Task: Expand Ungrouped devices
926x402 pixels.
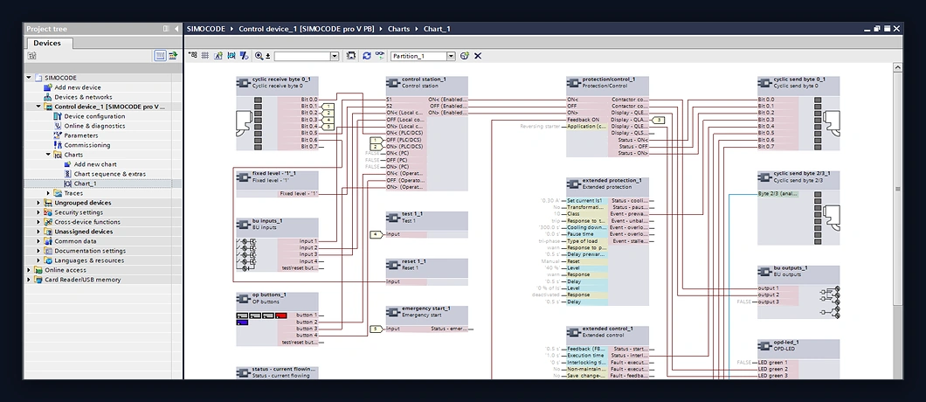Action: pyautogui.click(x=38, y=203)
